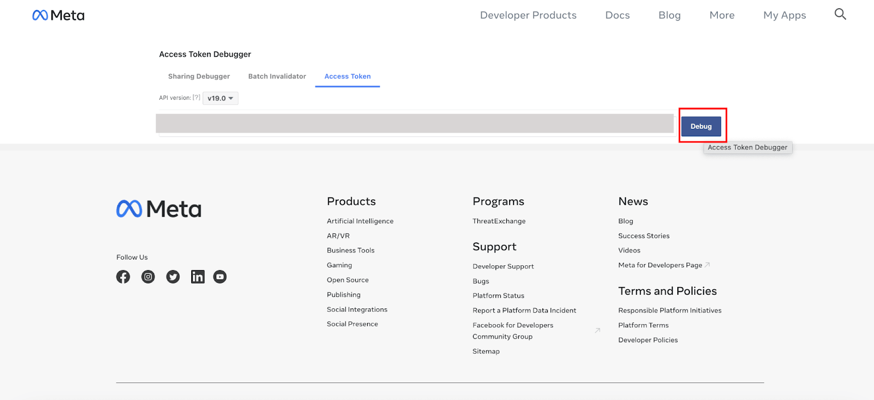This screenshot has width=874, height=400.
Task: Switch to the Batch Invalidator tab
Action: (277, 76)
